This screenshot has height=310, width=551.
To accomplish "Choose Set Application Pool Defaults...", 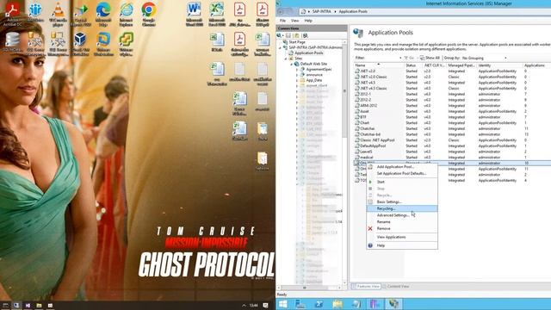I will coord(402,173).
